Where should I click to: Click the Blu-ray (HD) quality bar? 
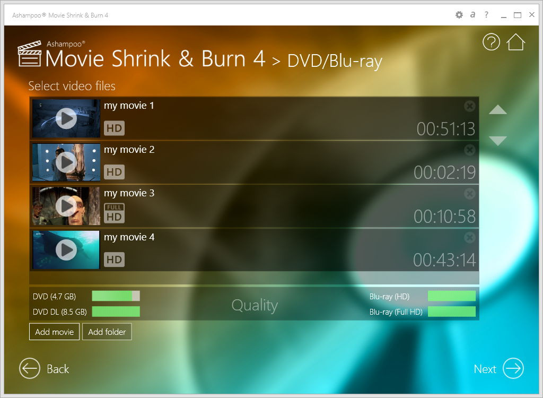pyautogui.click(x=452, y=296)
